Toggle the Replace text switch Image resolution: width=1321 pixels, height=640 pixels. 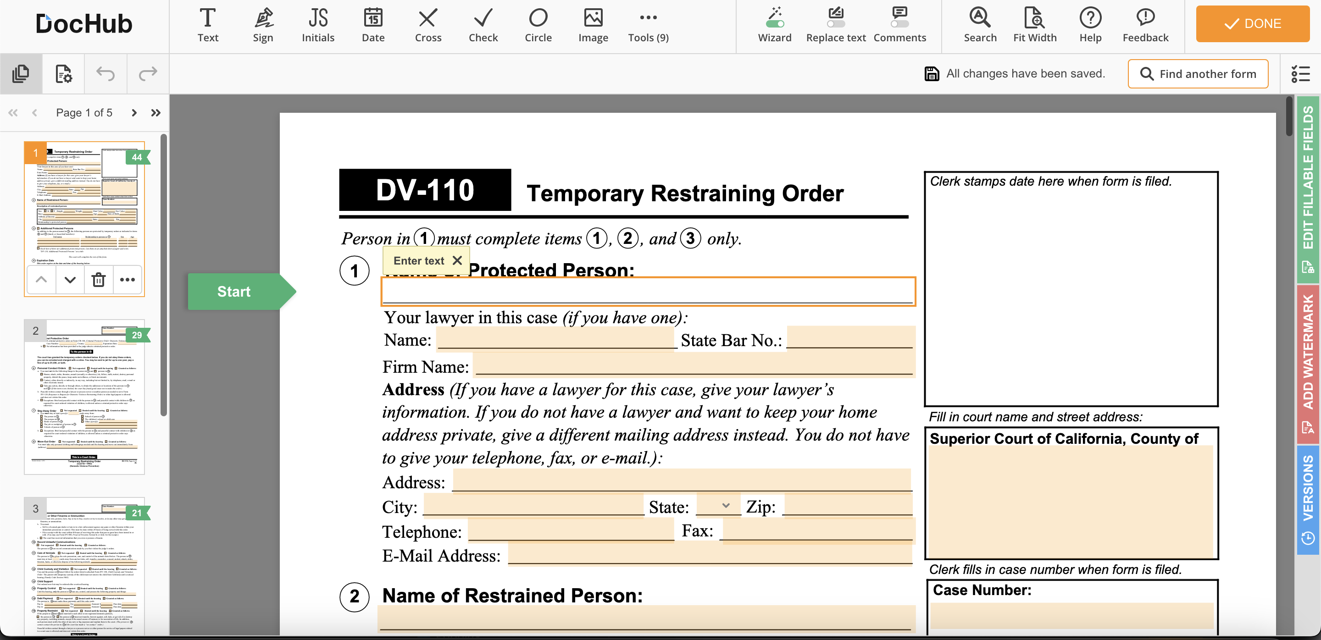tap(835, 23)
